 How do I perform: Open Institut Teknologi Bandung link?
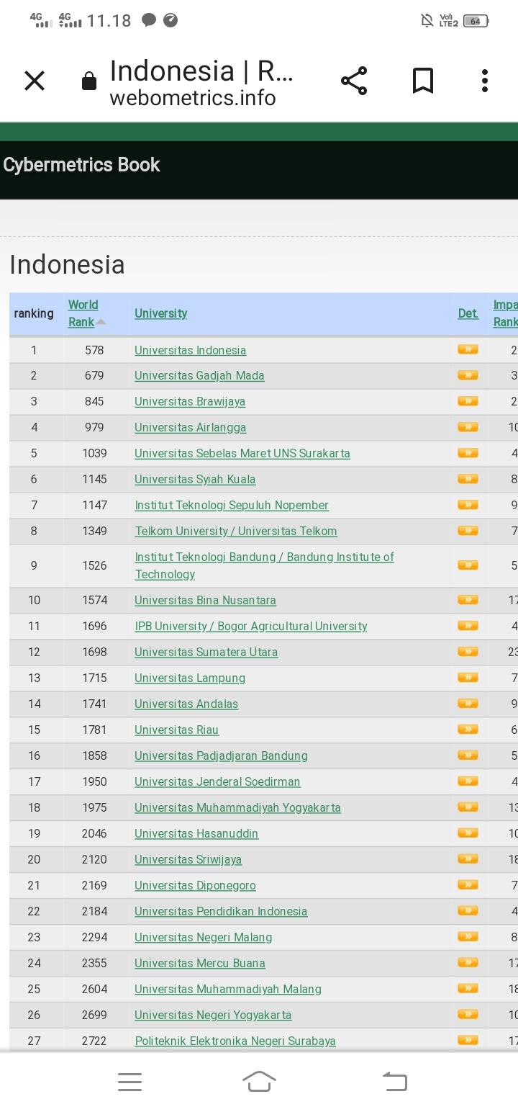(264, 565)
